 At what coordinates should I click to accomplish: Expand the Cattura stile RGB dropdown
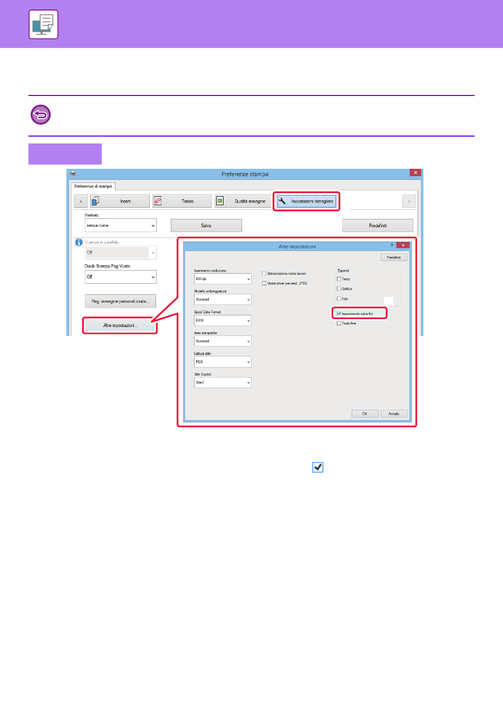[223, 362]
